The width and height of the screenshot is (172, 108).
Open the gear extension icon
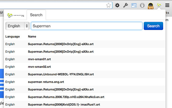tap(117, 5)
